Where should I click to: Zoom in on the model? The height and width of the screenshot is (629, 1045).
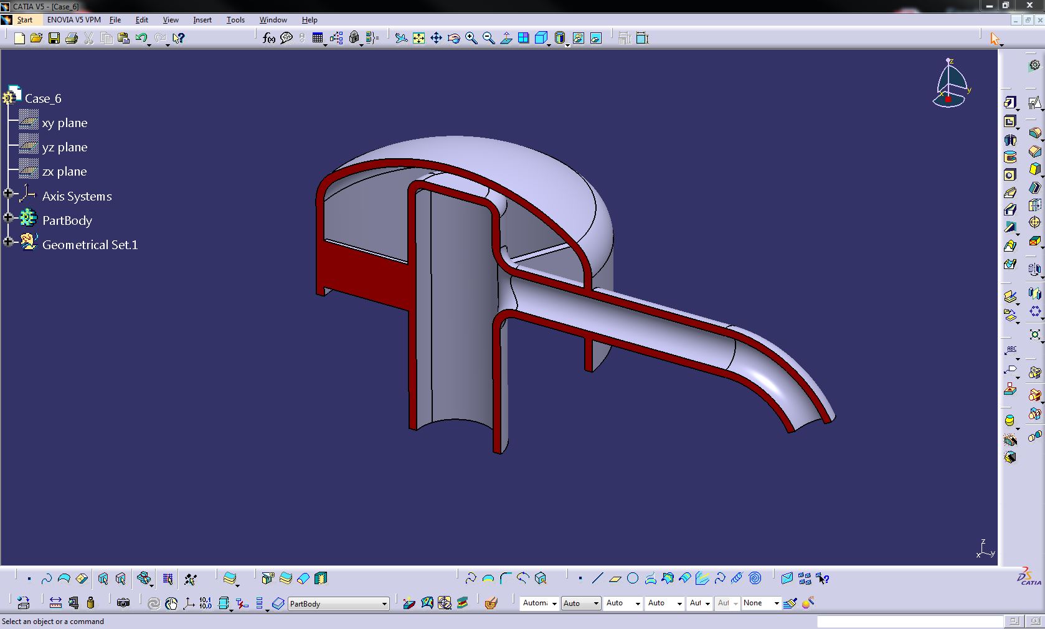(471, 38)
